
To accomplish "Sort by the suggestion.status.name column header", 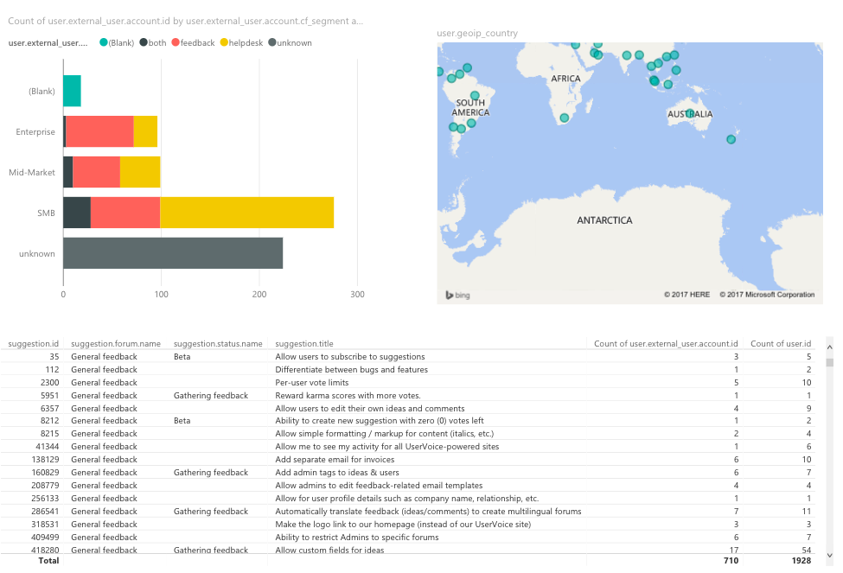I will [x=218, y=343].
